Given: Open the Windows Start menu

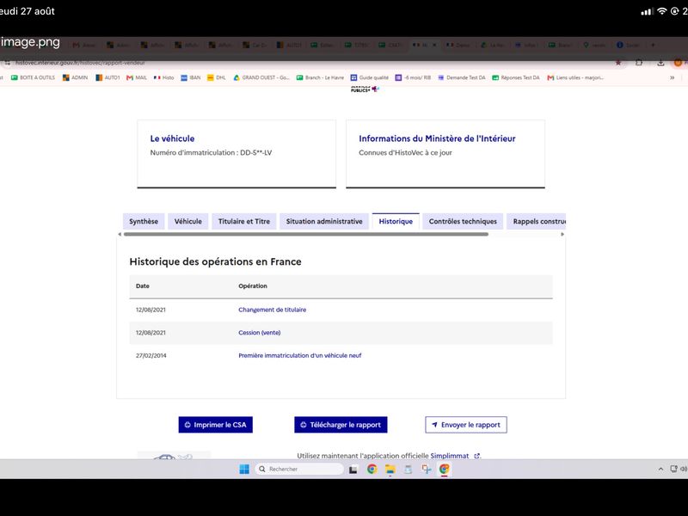Looking at the screenshot, I should [244, 469].
